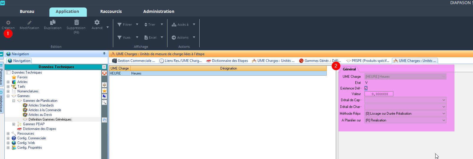Collapse the Gammes tree node

tap(8, 96)
